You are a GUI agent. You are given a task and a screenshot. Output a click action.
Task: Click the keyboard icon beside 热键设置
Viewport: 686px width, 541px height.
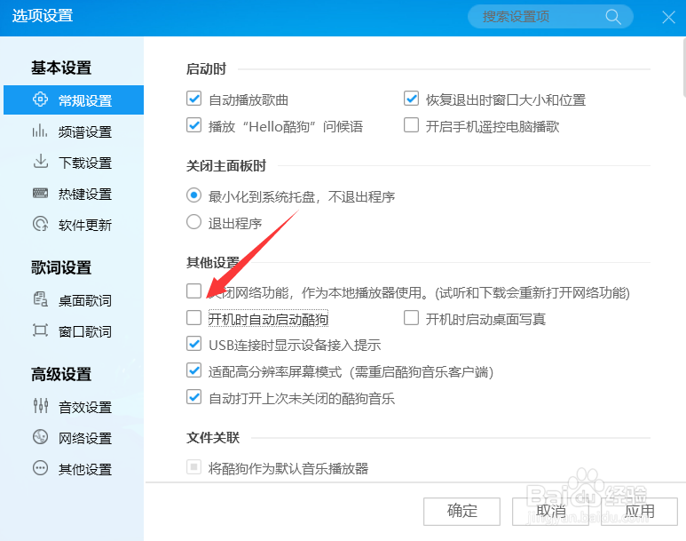point(40,193)
